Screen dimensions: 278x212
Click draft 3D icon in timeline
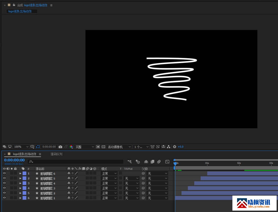click(x=138, y=162)
